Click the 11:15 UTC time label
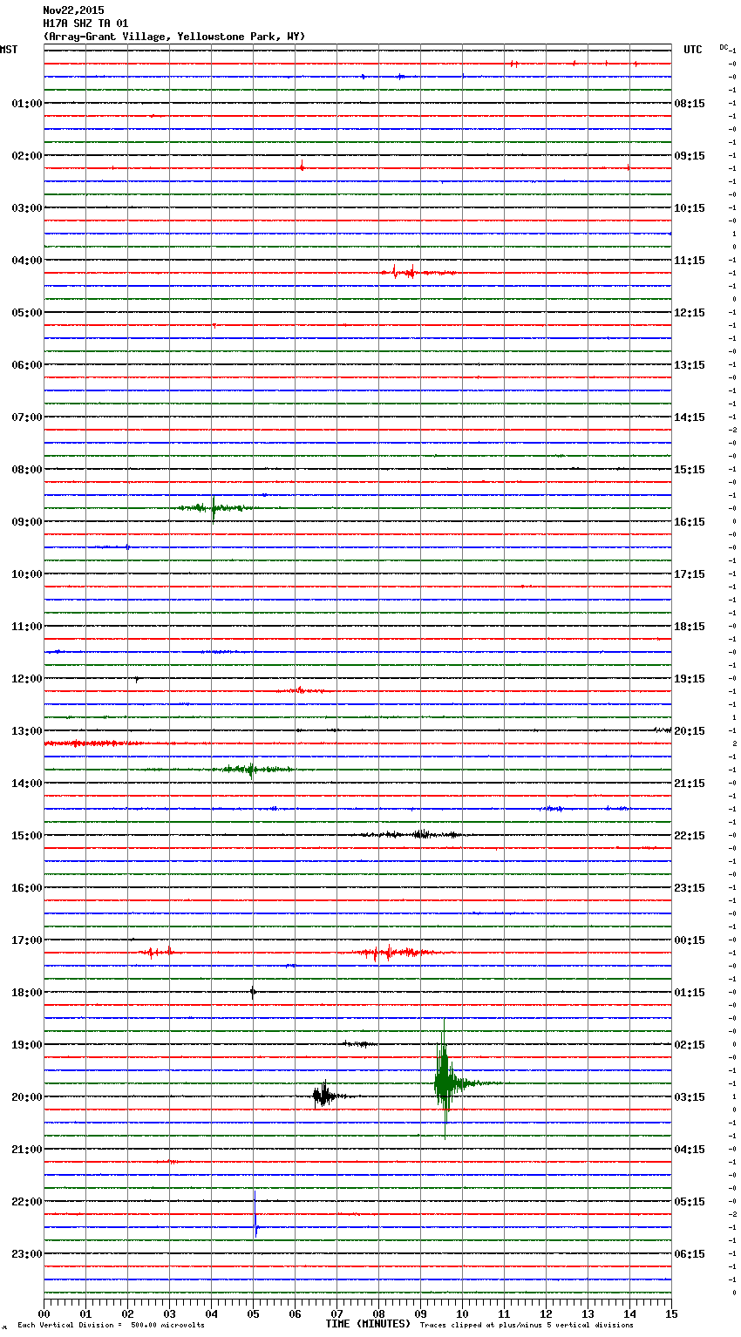 (x=690, y=261)
